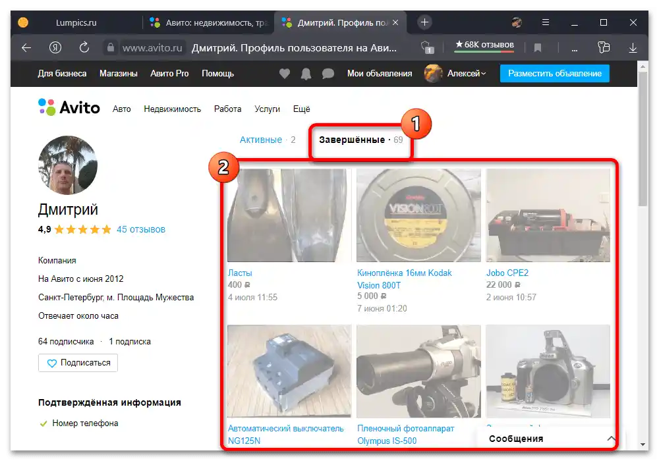Reload the page with the refresh icon
This screenshot has width=659, height=461.
point(84,47)
